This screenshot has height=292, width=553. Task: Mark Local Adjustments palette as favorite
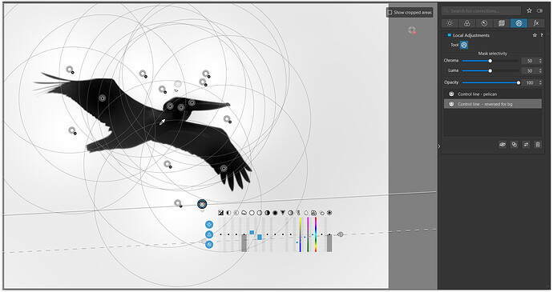pos(535,35)
